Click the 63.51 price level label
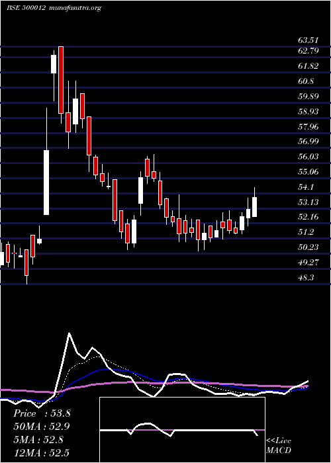Image resolution: width=331 pixels, height=463 pixels. coord(308,40)
